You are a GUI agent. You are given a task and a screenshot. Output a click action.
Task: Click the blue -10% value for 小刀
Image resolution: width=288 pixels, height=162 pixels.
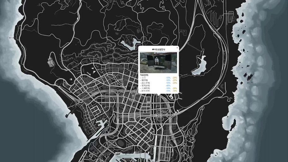pos(168,78)
